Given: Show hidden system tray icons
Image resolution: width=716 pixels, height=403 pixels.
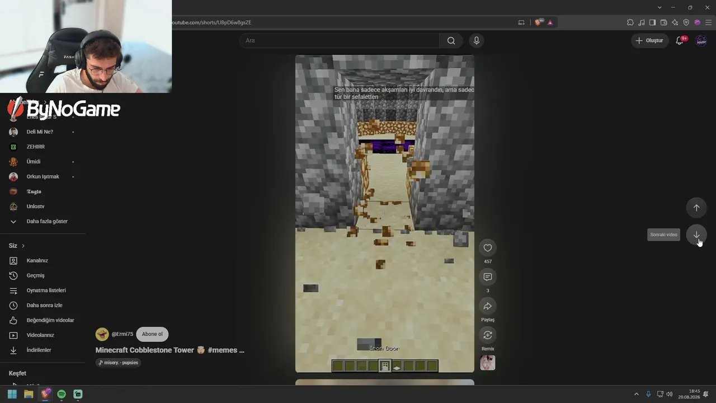Looking at the screenshot, I should coord(636,394).
